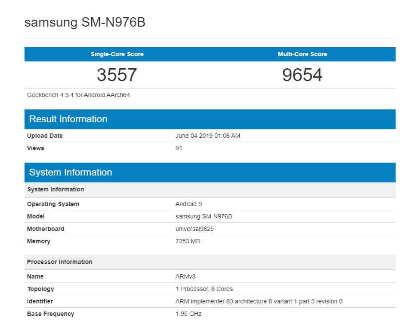Select the Android 9 value
The width and height of the screenshot is (404, 321).
[x=189, y=204]
